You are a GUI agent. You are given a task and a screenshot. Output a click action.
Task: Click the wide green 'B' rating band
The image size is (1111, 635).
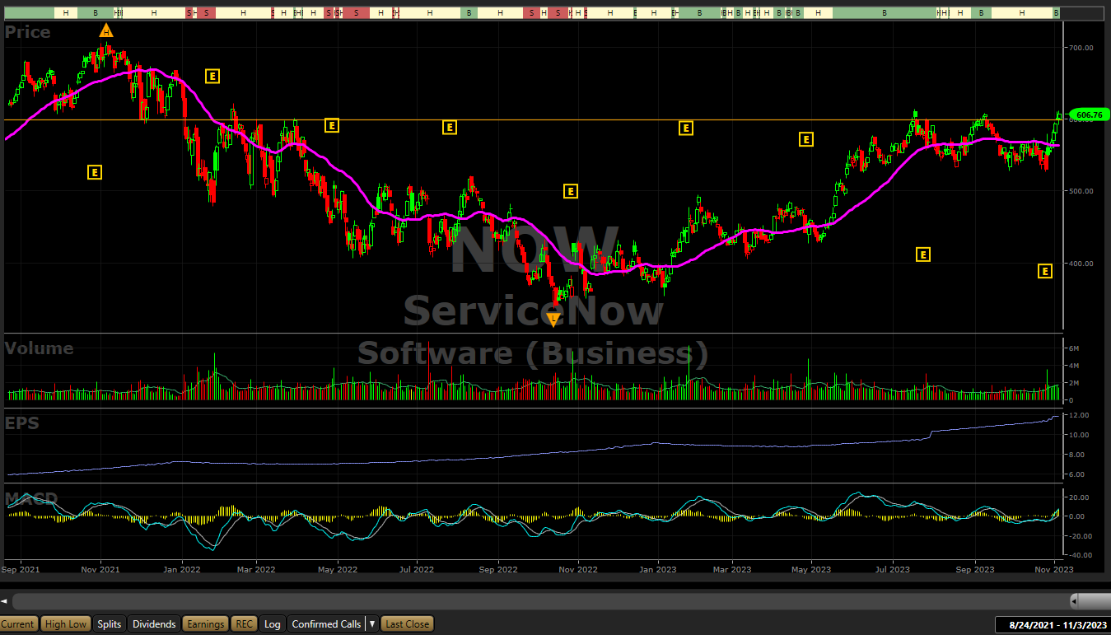(x=885, y=13)
